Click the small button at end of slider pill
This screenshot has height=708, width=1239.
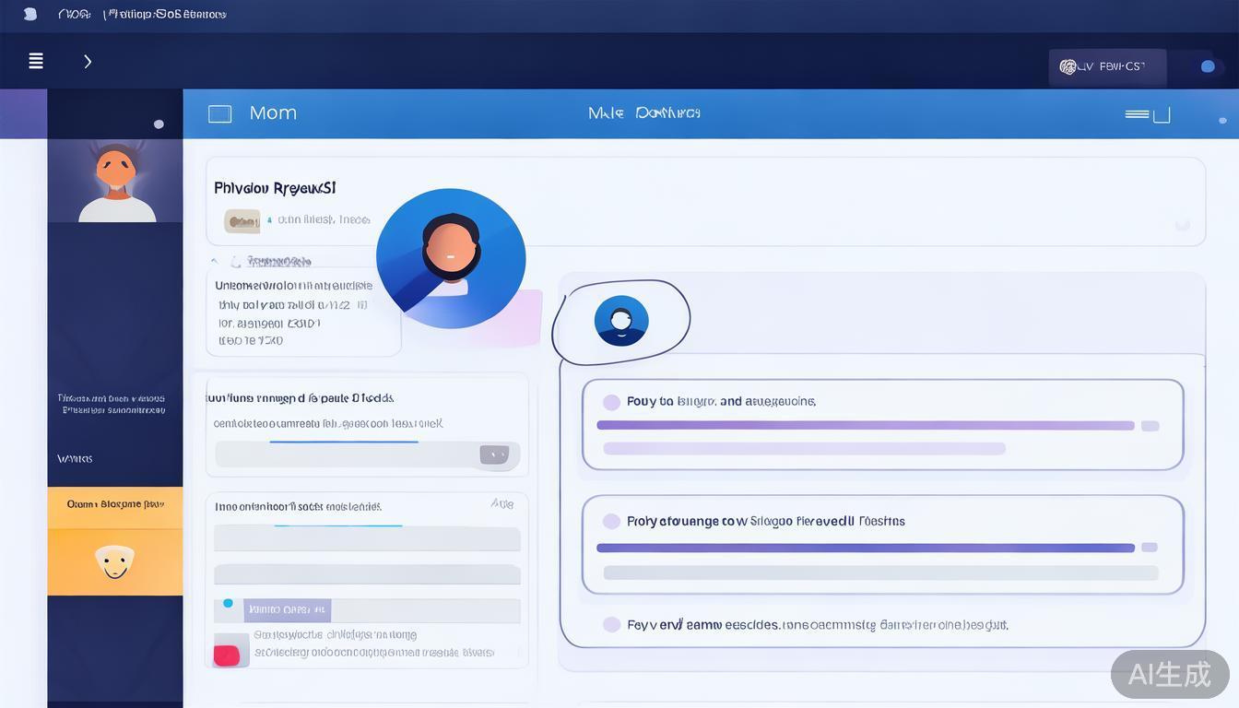click(x=494, y=454)
